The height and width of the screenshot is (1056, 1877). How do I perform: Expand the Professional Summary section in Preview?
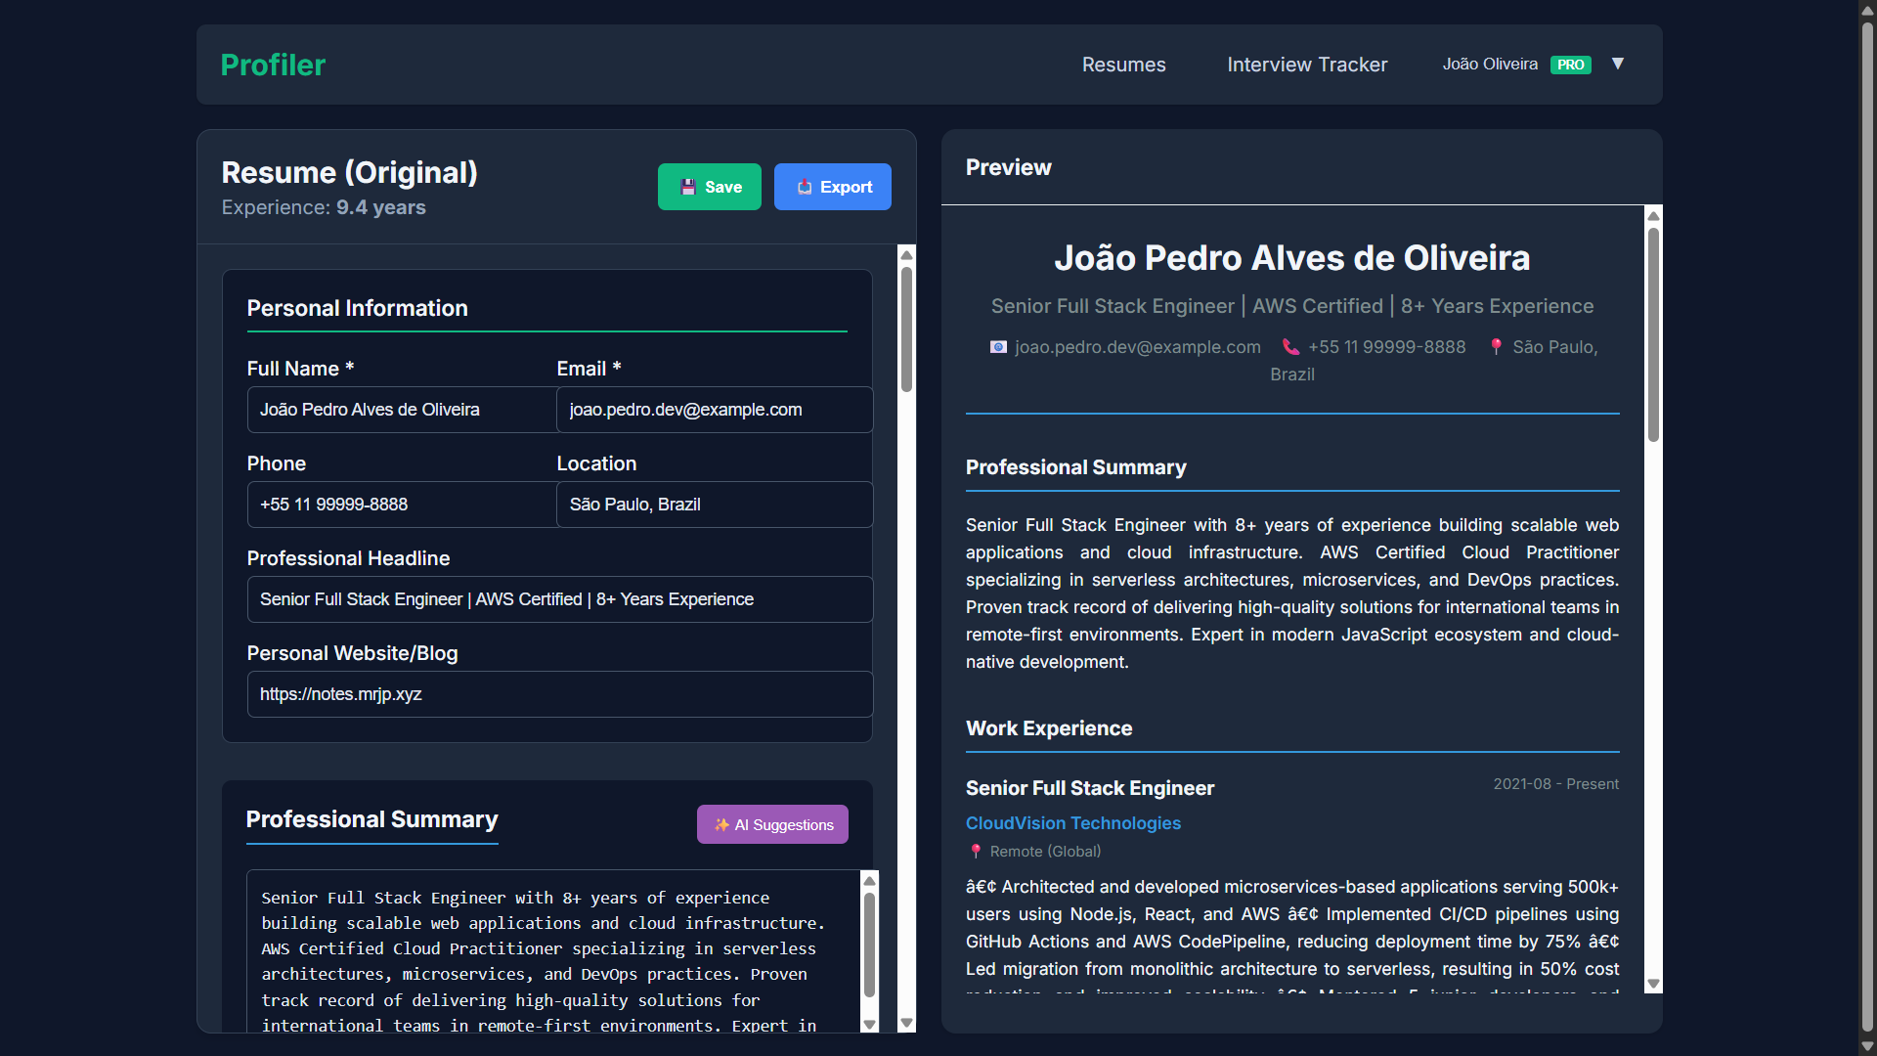pos(1075,467)
